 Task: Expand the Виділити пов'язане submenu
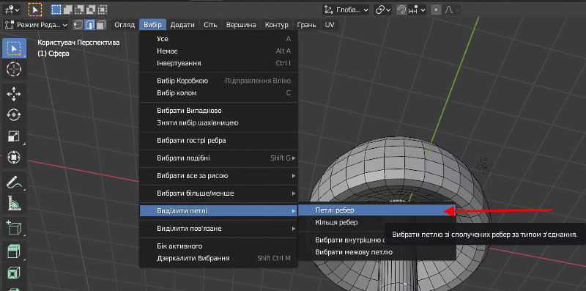point(218,229)
